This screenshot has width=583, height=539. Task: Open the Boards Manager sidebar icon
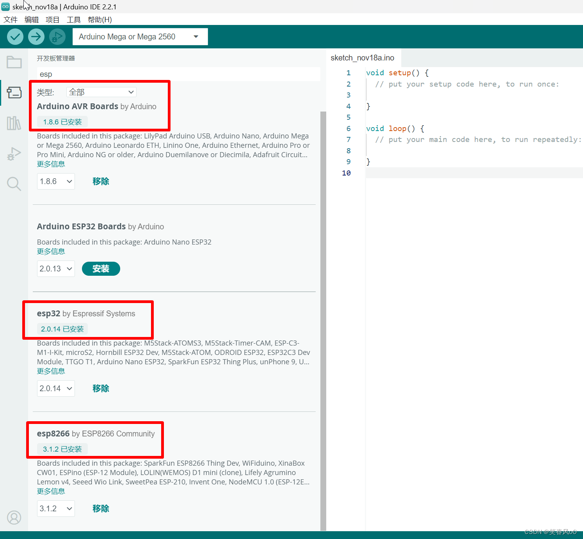click(x=14, y=92)
